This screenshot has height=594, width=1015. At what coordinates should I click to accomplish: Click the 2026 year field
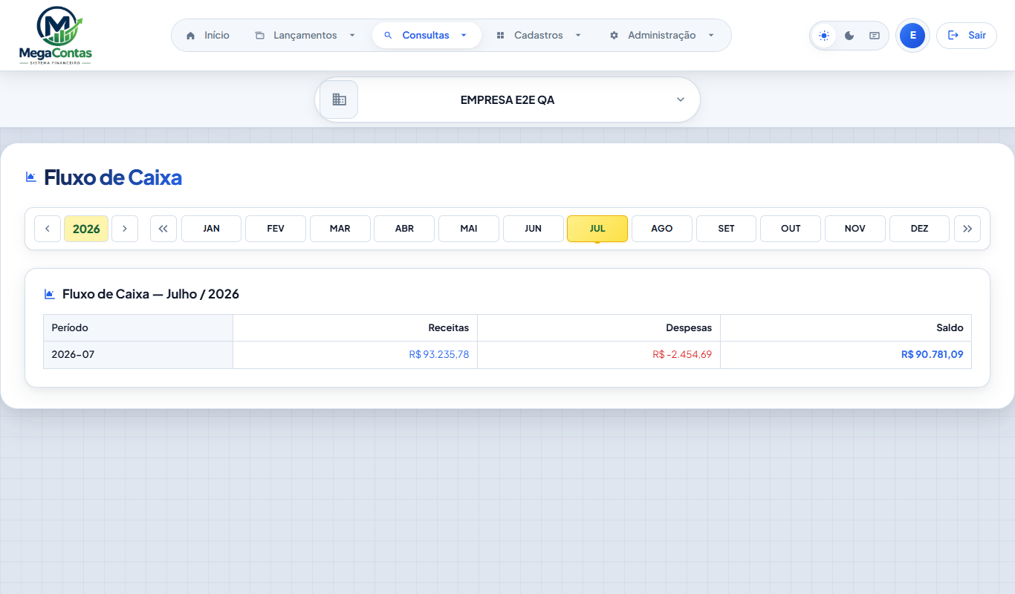(x=86, y=229)
